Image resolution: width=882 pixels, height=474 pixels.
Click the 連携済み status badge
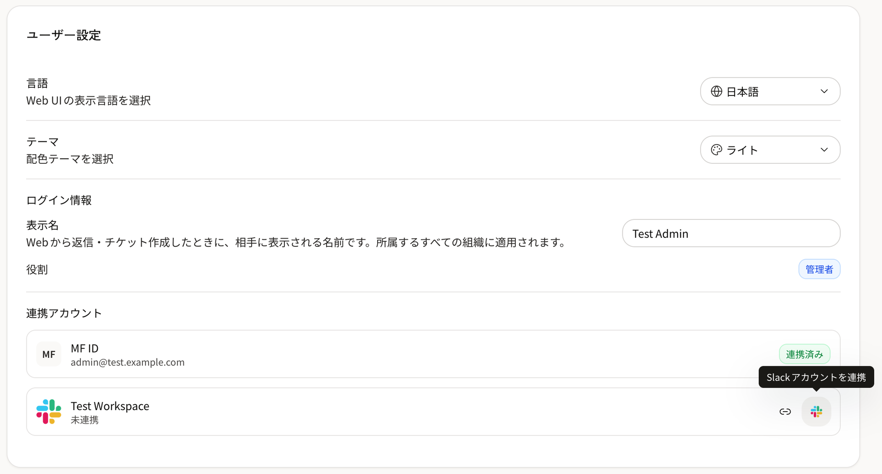[x=804, y=354]
